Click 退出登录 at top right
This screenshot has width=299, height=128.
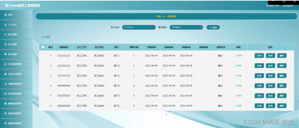[288, 6]
